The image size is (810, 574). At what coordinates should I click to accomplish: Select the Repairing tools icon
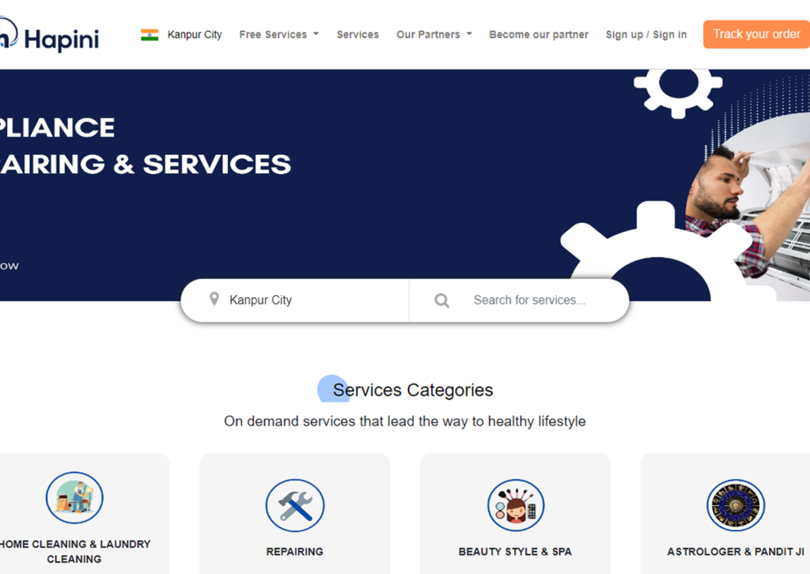[x=295, y=505]
